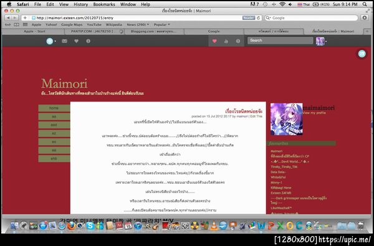Click the YouTube bookmark

94,24
